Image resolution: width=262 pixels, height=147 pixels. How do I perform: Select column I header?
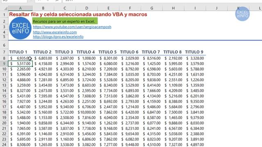click(x=195, y=8)
